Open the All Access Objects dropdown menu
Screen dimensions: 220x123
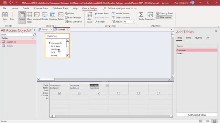(x=31, y=30)
